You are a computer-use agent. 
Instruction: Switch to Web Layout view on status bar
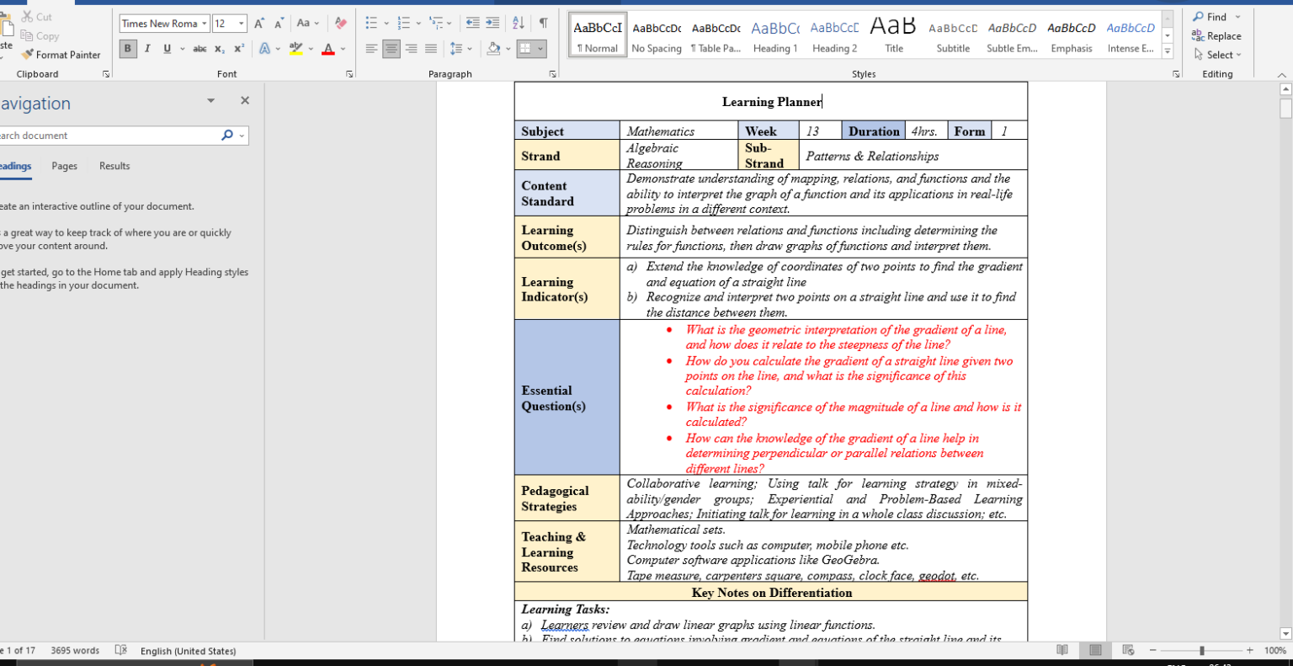[1127, 650]
